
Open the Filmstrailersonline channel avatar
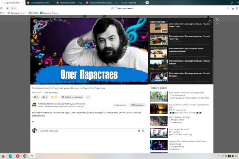click(34, 105)
